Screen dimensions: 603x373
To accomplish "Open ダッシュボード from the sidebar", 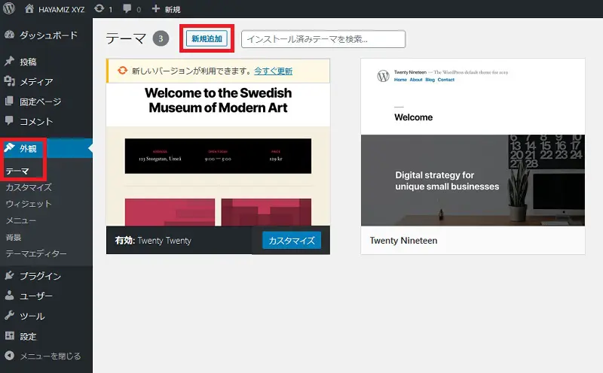I will point(47,35).
